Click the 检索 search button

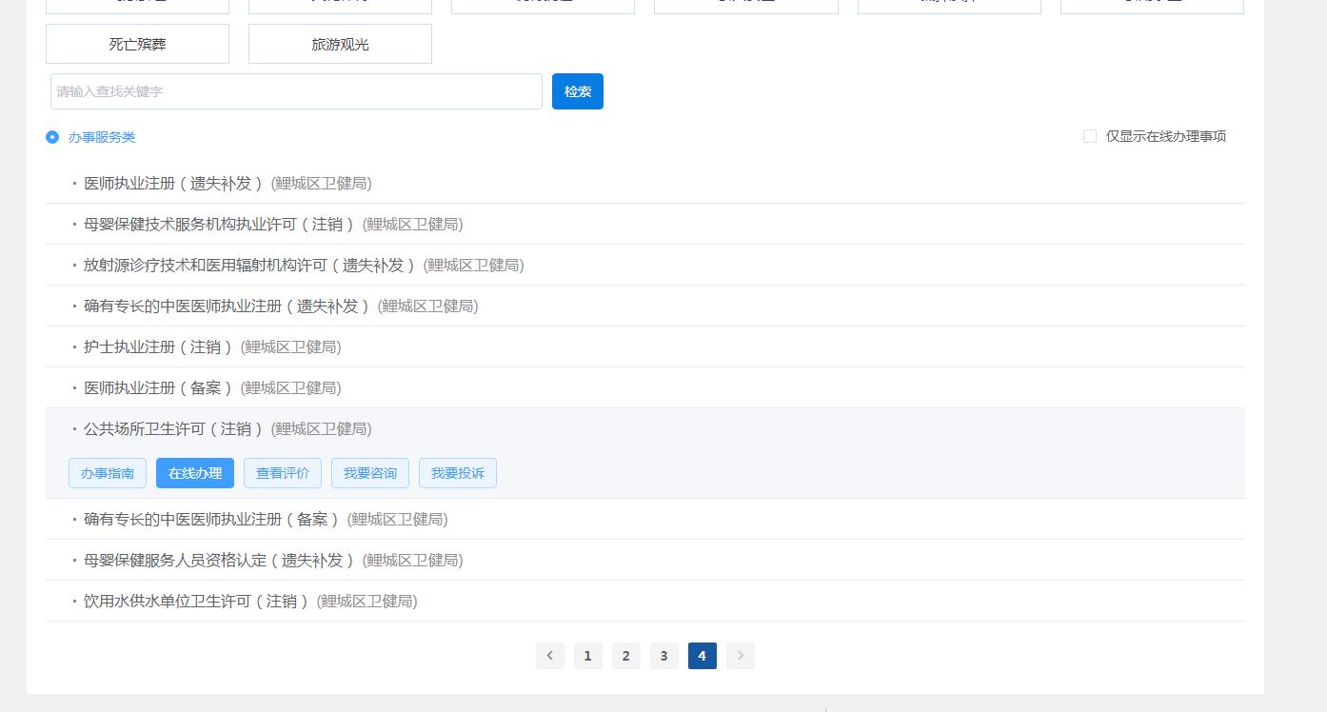pos(577,91)
